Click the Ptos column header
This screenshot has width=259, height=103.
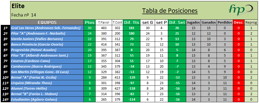click(x=90, y=23)
